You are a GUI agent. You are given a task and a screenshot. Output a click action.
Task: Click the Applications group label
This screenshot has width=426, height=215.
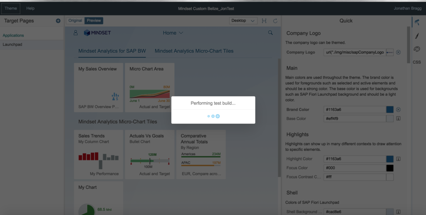pos(13,35)
